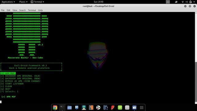Image resolution: width=197 pixels, height=111 pixels.
Task: Open the green notes icon in dock
Action: pyautogui.click(x=120, y=108)
